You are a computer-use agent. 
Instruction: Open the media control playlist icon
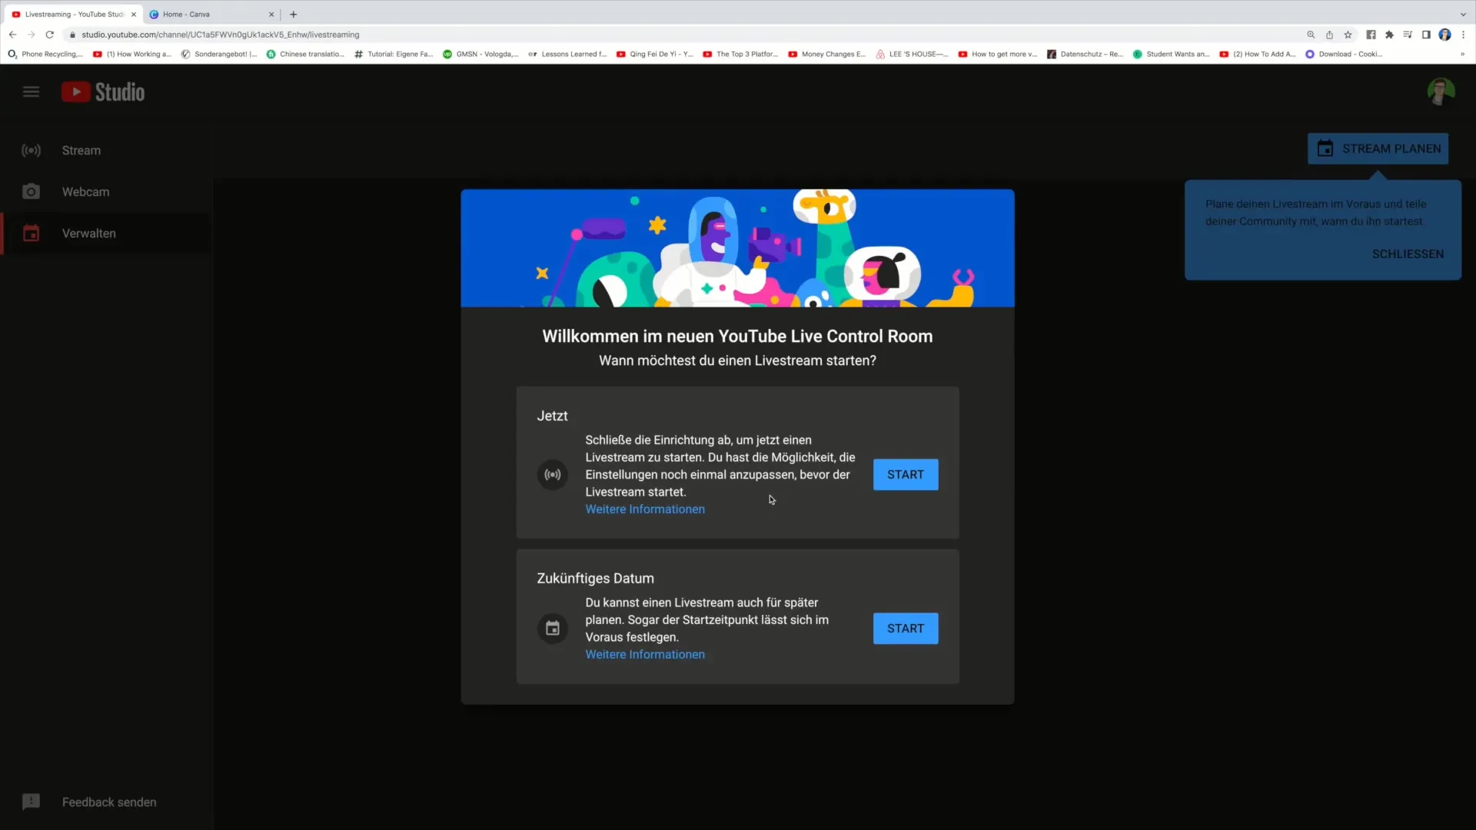tap(1408, 35)
